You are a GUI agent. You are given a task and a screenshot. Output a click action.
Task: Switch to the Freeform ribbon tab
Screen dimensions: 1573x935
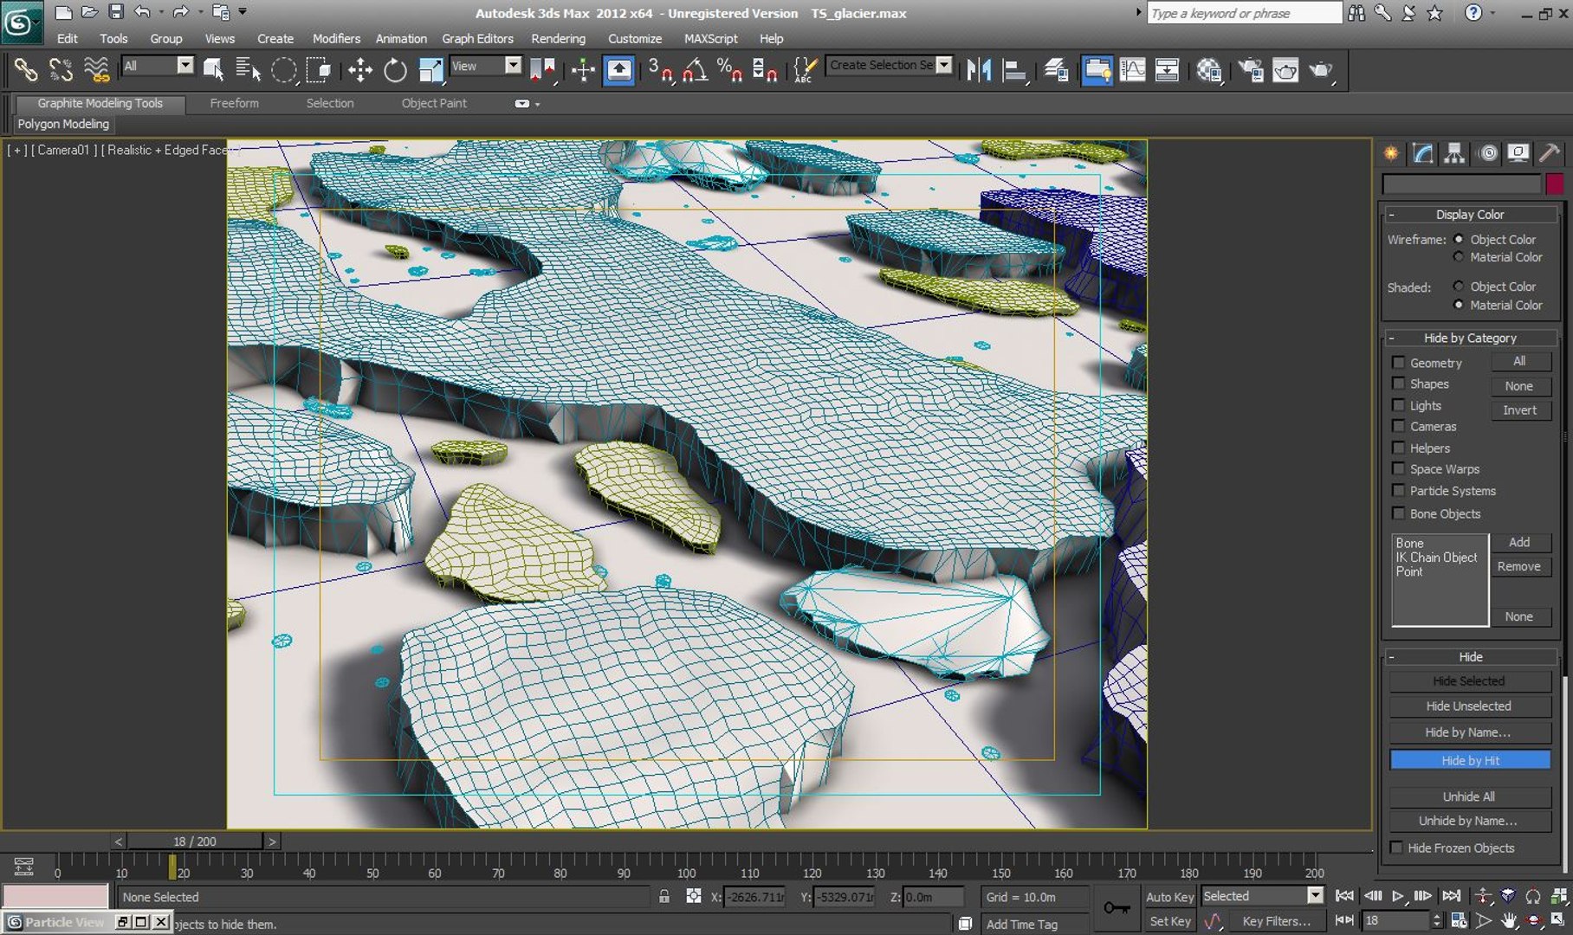coord(234,103)
